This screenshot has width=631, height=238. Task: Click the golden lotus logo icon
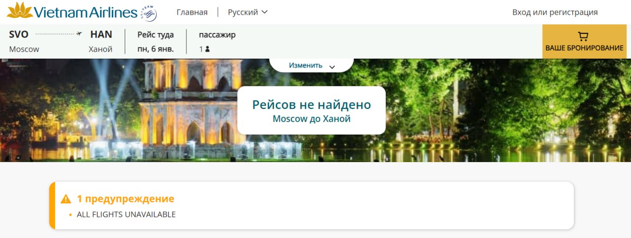click(20, 11)
